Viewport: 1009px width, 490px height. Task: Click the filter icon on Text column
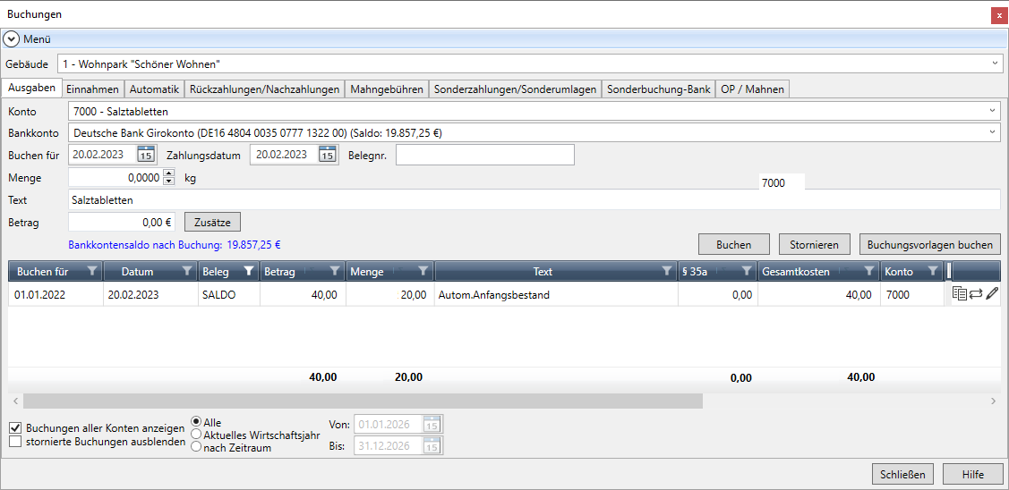pos(667,271)
